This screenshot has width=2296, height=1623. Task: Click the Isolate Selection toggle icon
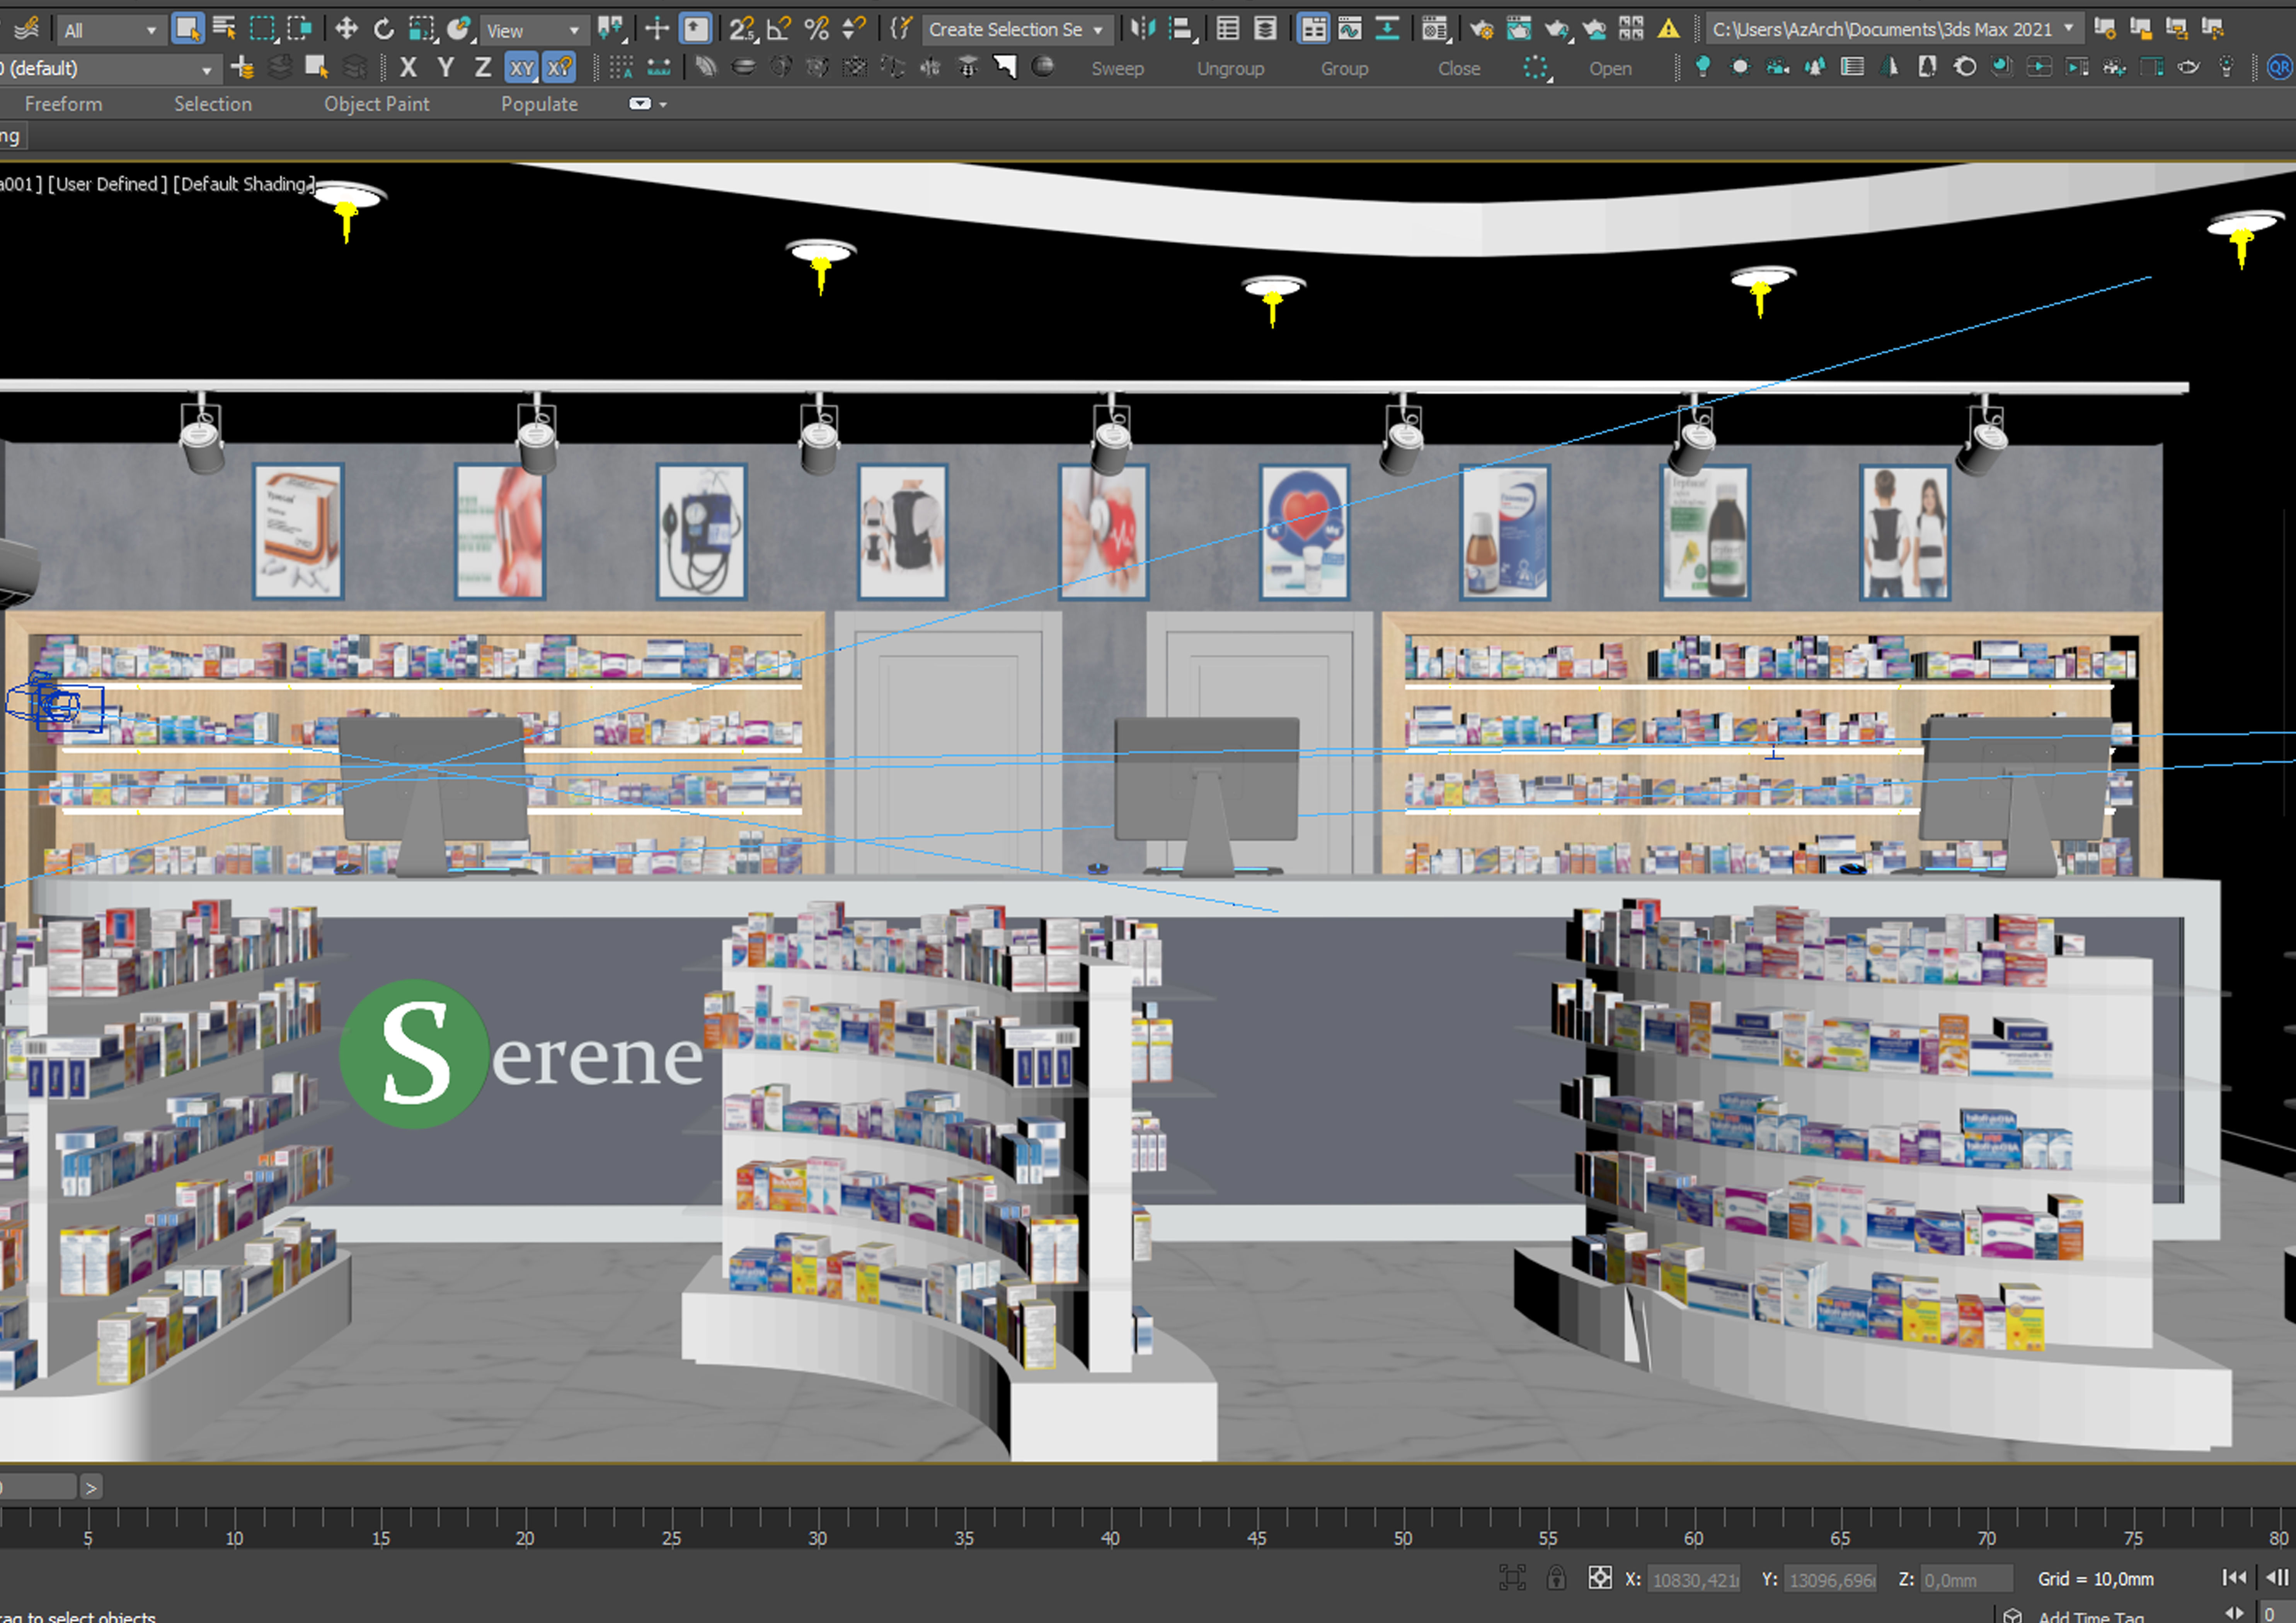click(x=1512, y=1578)
